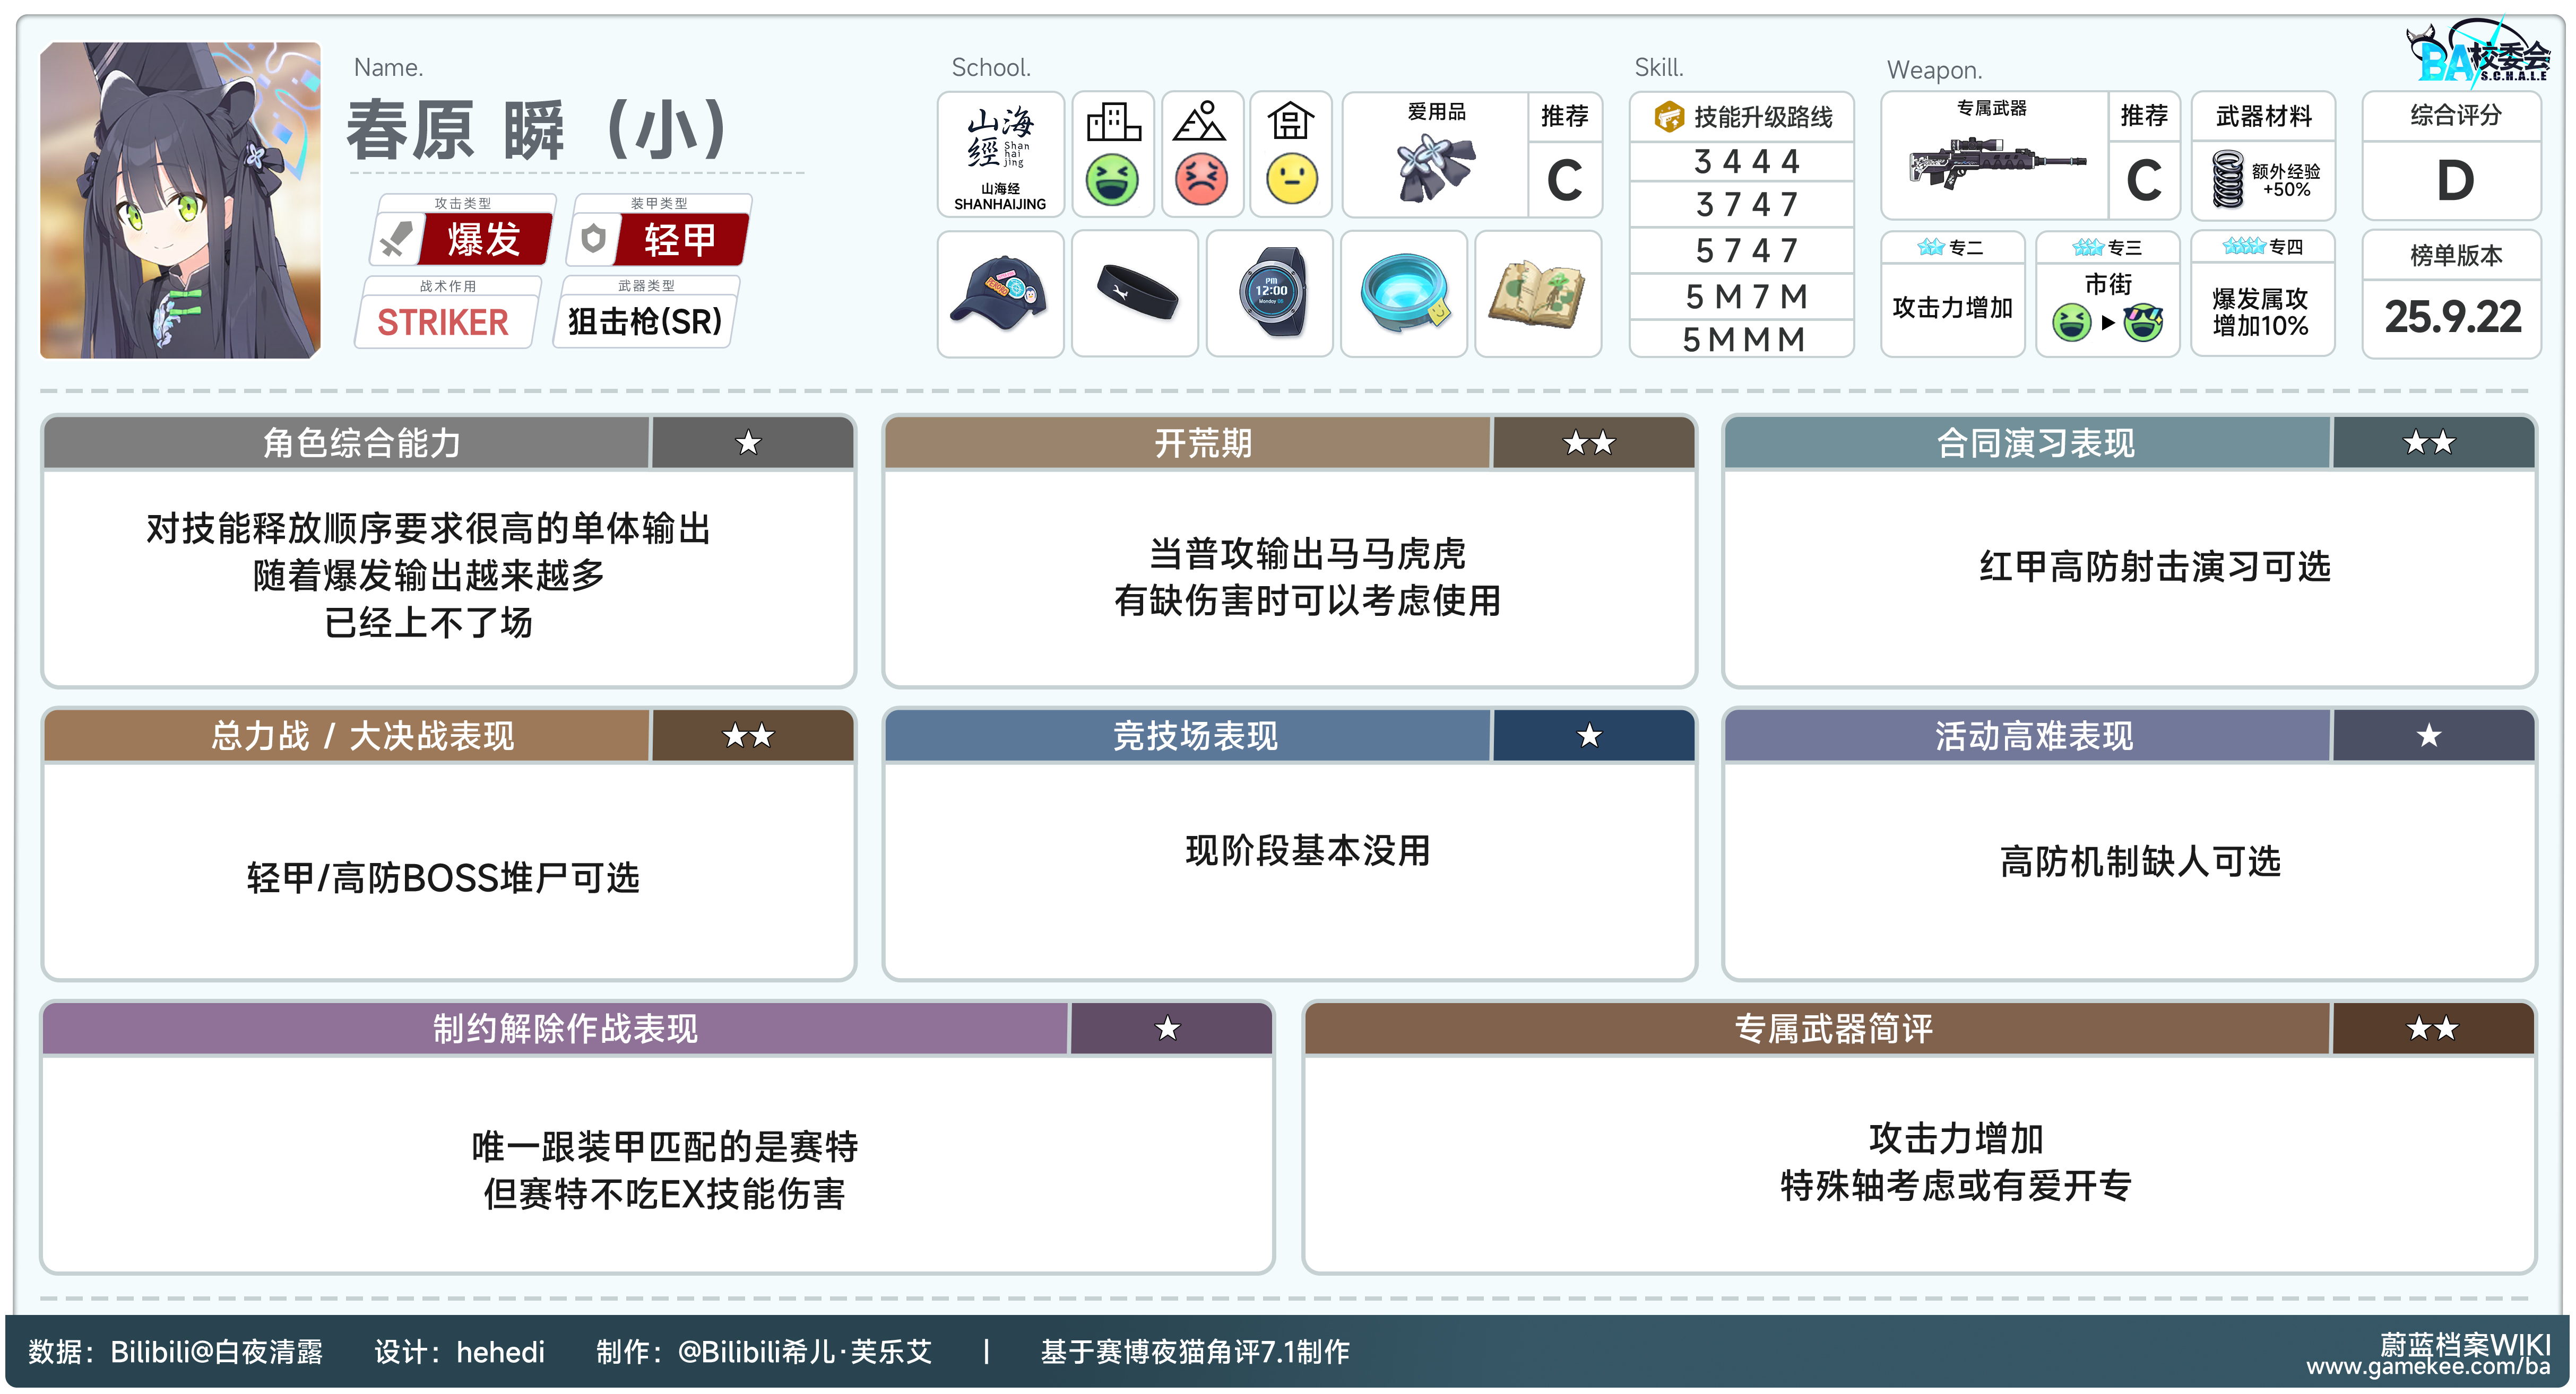Click the old map book item
The image size is (2576, 1394).
(1537, 294)
